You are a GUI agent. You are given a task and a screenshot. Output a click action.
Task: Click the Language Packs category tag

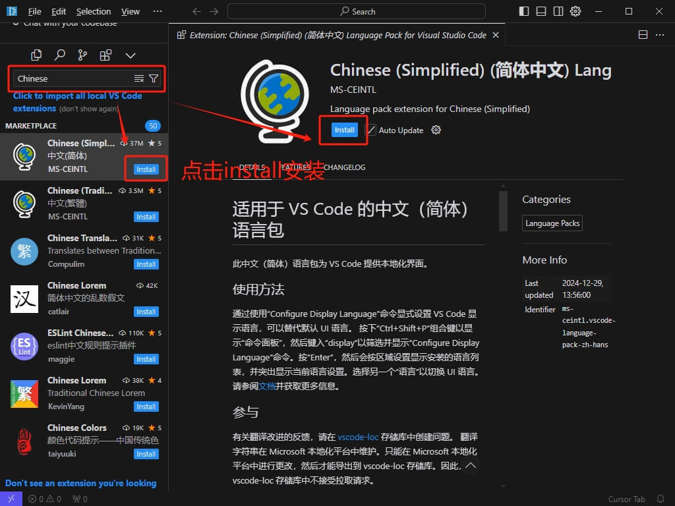(x=552, y=223)
